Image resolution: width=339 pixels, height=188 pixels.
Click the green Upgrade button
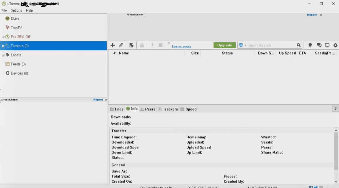pyautogui.click(x=225, y=45)
